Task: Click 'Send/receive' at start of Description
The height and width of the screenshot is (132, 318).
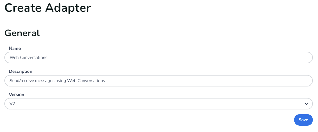Action: tap(21, 81)
